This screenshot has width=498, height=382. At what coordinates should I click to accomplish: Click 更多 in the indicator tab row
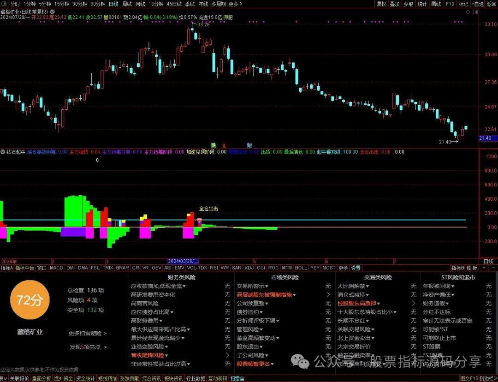(343, 268)
